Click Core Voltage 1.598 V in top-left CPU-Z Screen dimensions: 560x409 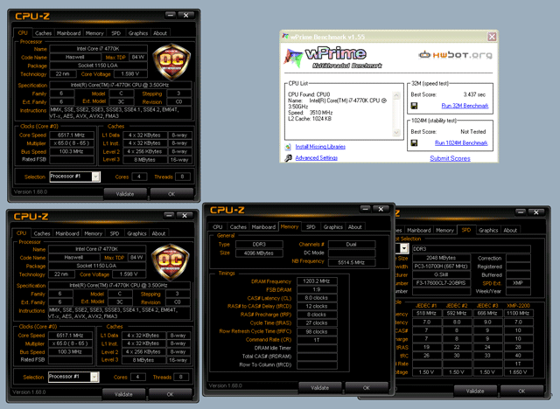click(130, 73)
